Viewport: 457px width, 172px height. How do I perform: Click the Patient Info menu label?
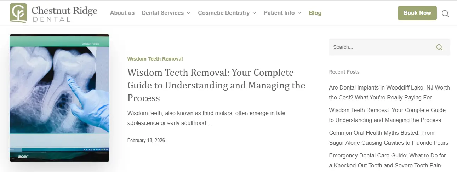pos(279,13)
